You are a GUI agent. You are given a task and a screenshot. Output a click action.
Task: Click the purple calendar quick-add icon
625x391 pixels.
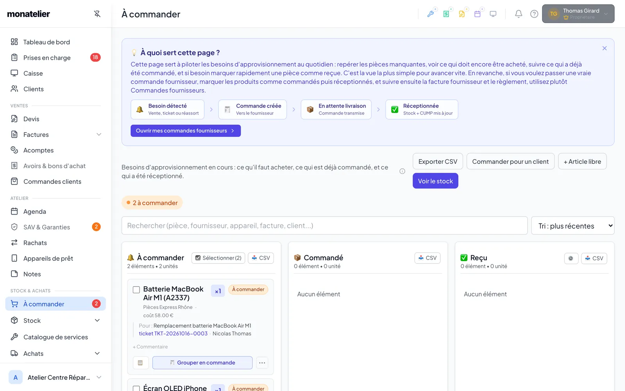[x=477, y=14]
